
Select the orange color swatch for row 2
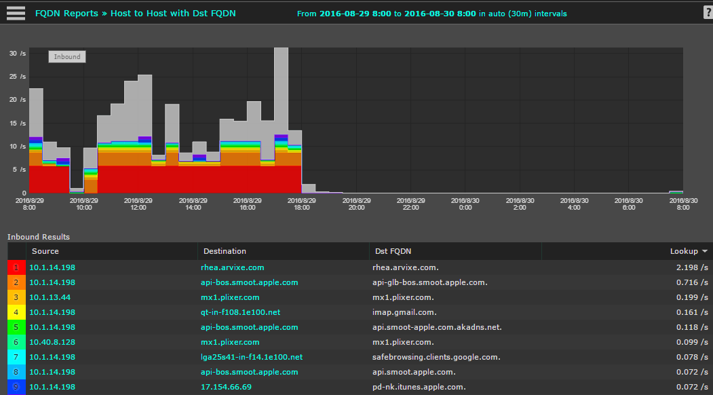17,282
